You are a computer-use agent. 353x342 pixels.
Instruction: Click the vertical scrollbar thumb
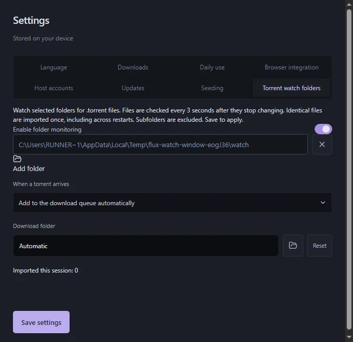[349, 169]
